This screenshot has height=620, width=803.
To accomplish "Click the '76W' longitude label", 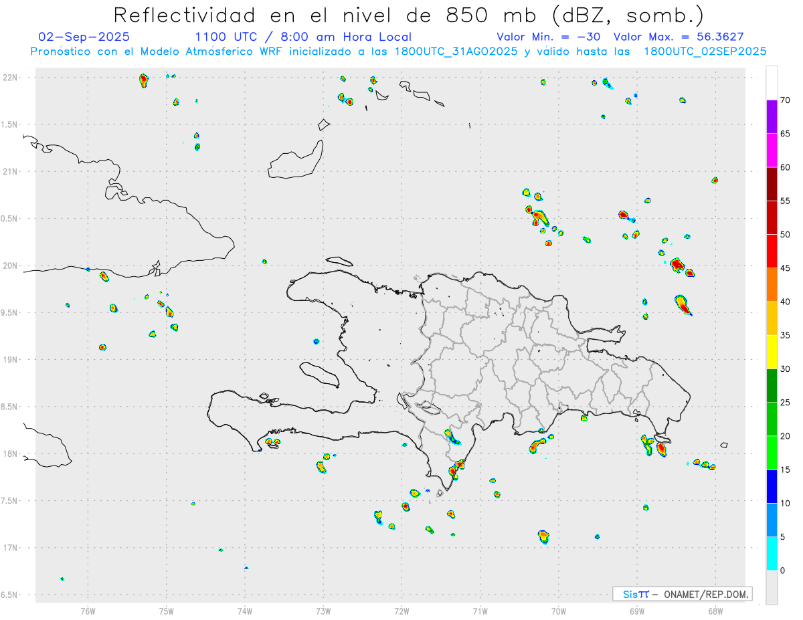I will pyautogui.click(x=88, y=611).
